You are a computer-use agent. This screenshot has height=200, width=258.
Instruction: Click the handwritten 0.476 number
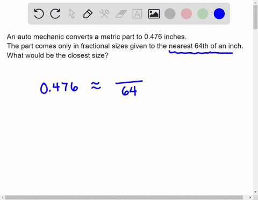(x=59, y=88)
